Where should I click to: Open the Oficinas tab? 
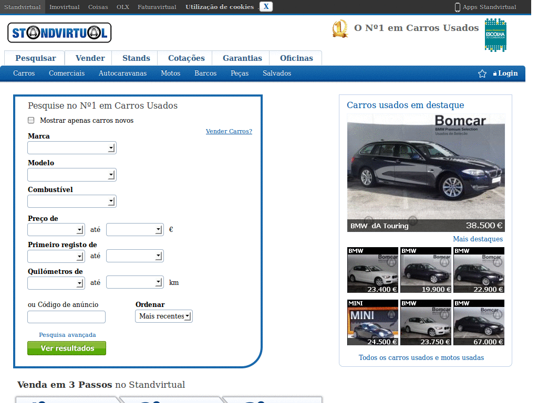click(x=296, y=58)
